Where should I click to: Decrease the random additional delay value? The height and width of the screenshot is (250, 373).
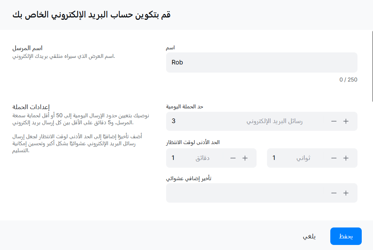click(334, 193)
